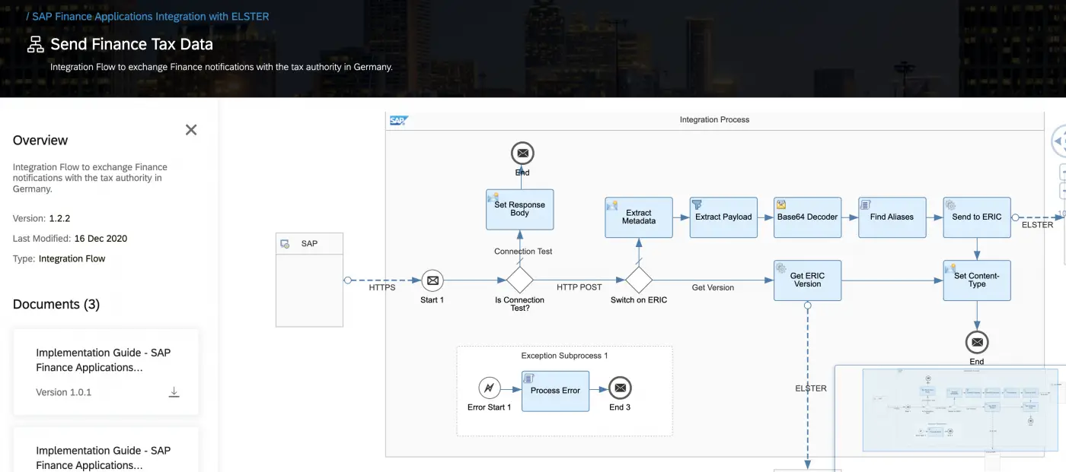The height and width of the screenshot is (472, 1066).
Task: Click the minimap overview thumbnail of the flow
Action: pos(959,410)
